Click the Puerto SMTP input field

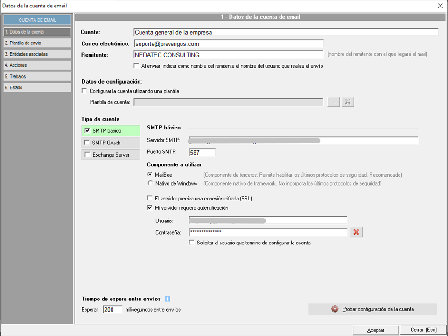tap(202, 152)
